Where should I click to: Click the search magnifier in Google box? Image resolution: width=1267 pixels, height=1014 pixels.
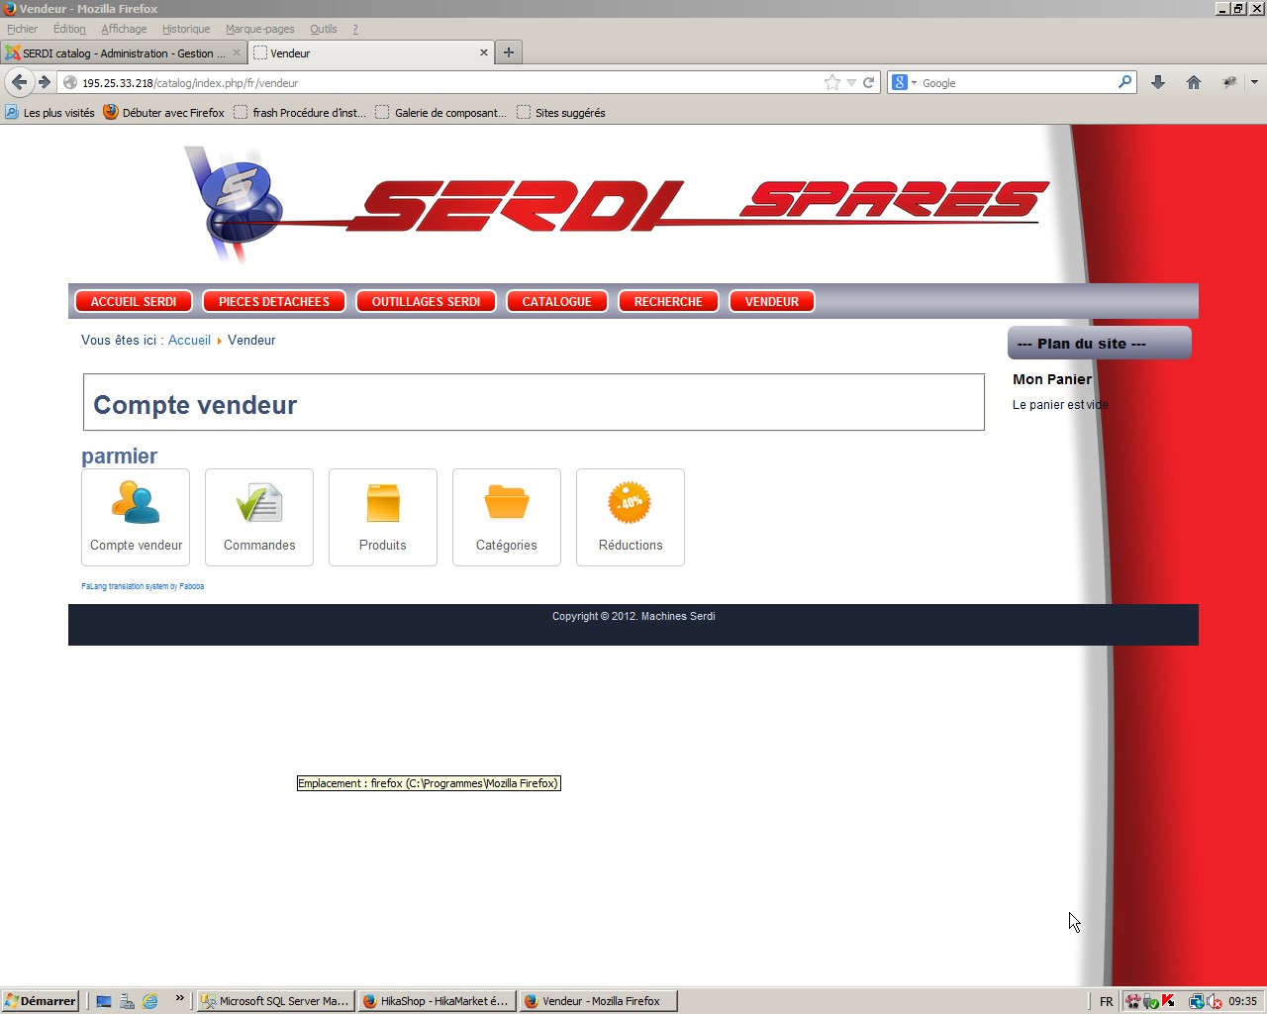pyautogui.click(x=1125, y=83)
